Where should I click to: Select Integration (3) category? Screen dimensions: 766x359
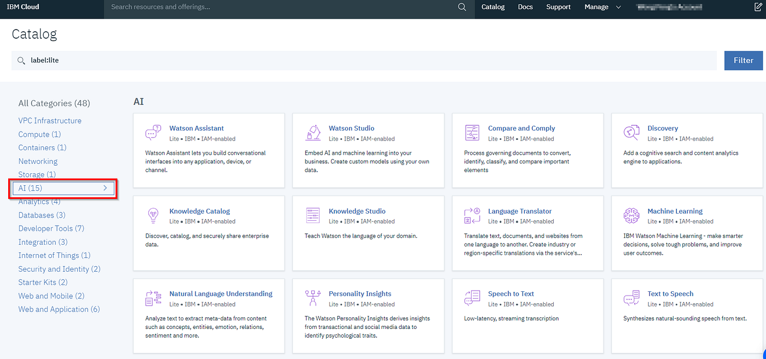(x=43, y=242)
